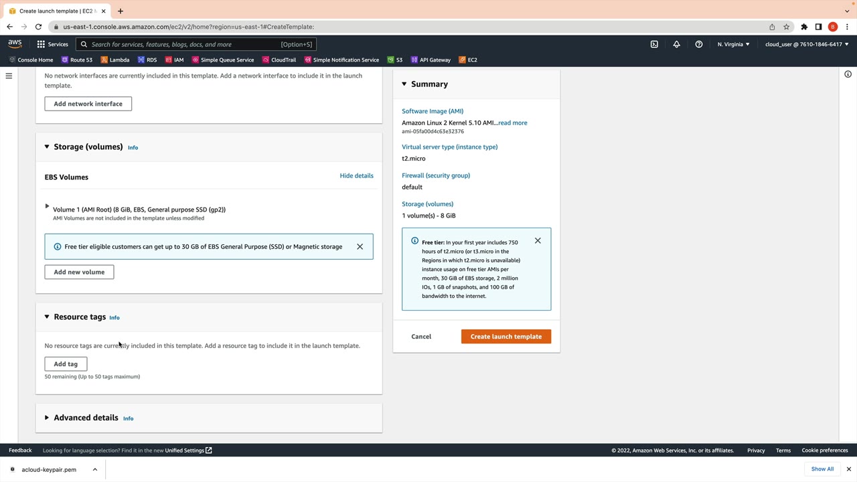Screen dimensions: 857x482
Task: Open the browser share icon in address bar
Action: click(772, 27)
